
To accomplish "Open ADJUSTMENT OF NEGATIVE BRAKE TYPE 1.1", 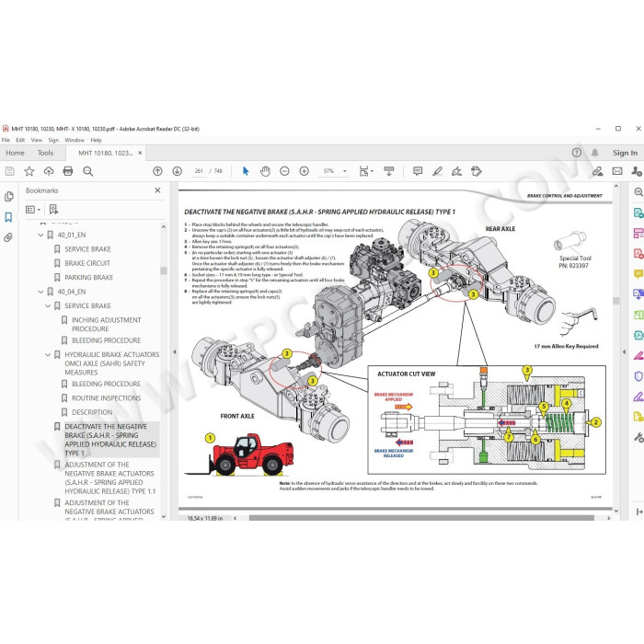I will click(x=110, y=477).
